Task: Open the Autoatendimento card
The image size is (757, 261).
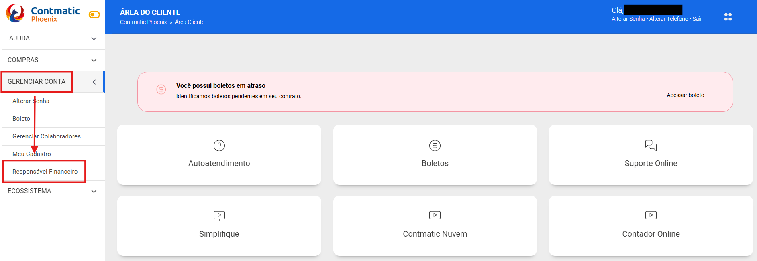Action: coord(219,155)
